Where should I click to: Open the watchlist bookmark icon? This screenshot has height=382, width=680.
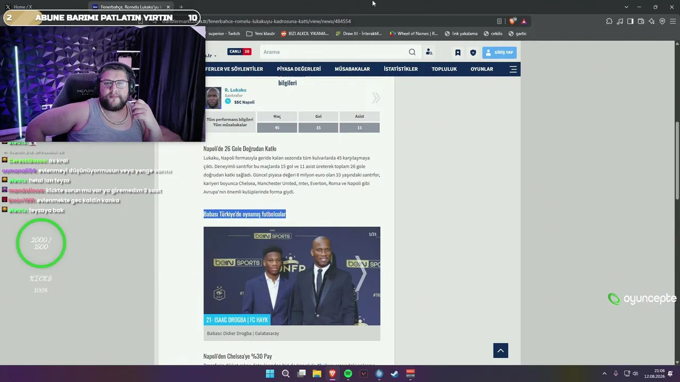(457, 53)
